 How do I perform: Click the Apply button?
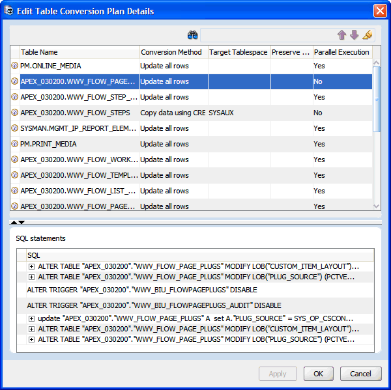tap(278, 374)
